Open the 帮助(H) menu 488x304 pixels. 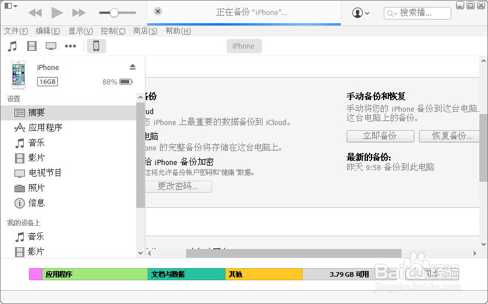[178, 31]
